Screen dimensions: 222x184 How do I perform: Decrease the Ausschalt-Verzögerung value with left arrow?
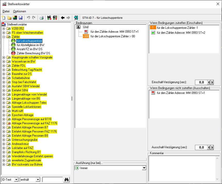(209, 147)
